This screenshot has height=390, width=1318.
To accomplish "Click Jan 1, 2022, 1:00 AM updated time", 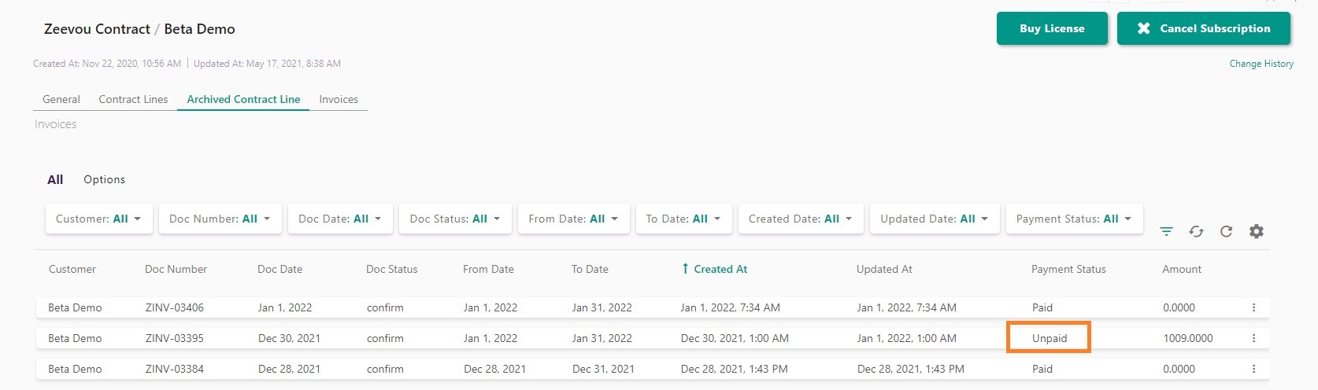I will tap(906, 338).
